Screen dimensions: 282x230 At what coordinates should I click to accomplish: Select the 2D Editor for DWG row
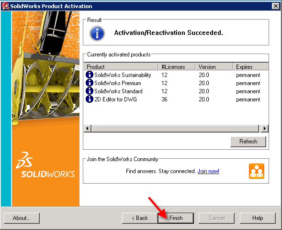click(176, 99)
